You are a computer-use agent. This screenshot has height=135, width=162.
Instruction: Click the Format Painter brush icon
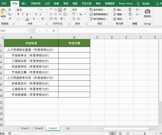click(10, 19)
